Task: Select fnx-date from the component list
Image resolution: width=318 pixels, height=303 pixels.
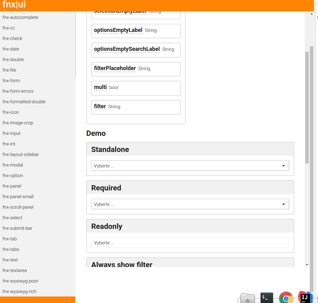Action: (x=11, y=49)
